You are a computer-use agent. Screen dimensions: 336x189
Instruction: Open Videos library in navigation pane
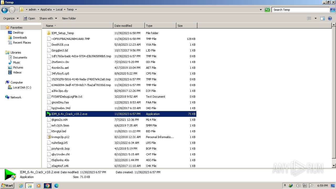17,72
